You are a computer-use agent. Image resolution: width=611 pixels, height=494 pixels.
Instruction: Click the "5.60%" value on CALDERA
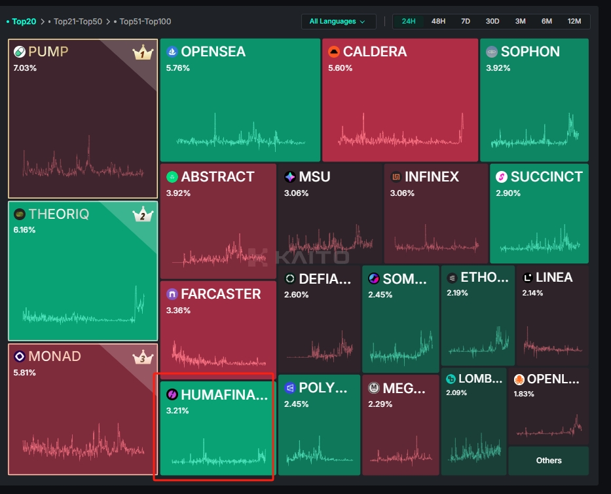[340, 68]
